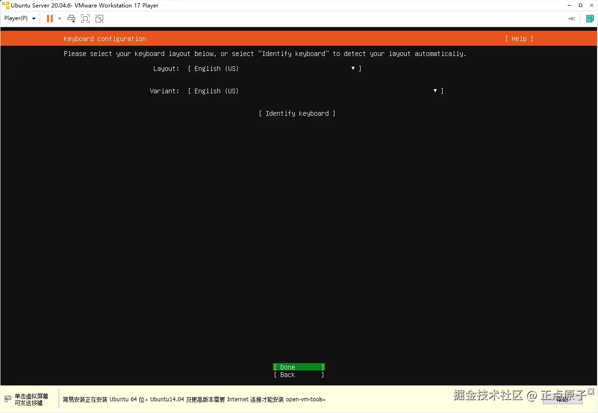This screenshot has height=413, width=598.
Task: Maximize the VMware Player window
Action: click(x=580, y=6)
